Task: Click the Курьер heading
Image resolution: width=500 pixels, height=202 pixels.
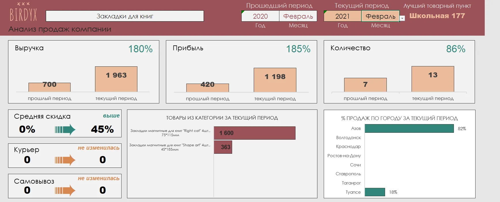Action: 26,150
